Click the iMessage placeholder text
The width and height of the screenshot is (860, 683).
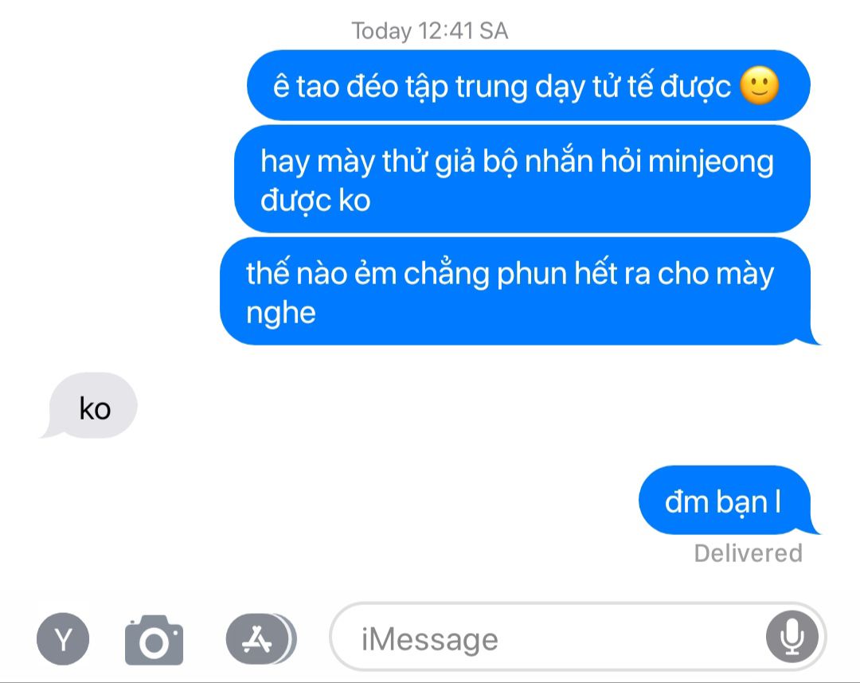click(x=429, y=639)
